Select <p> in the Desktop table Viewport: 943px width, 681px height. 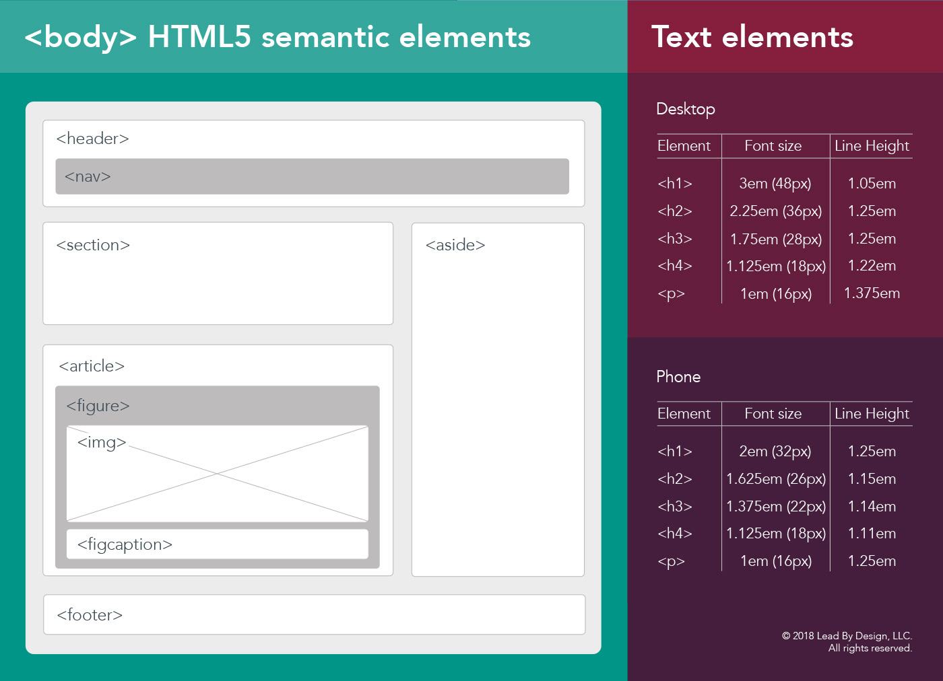tap(672, 294)
